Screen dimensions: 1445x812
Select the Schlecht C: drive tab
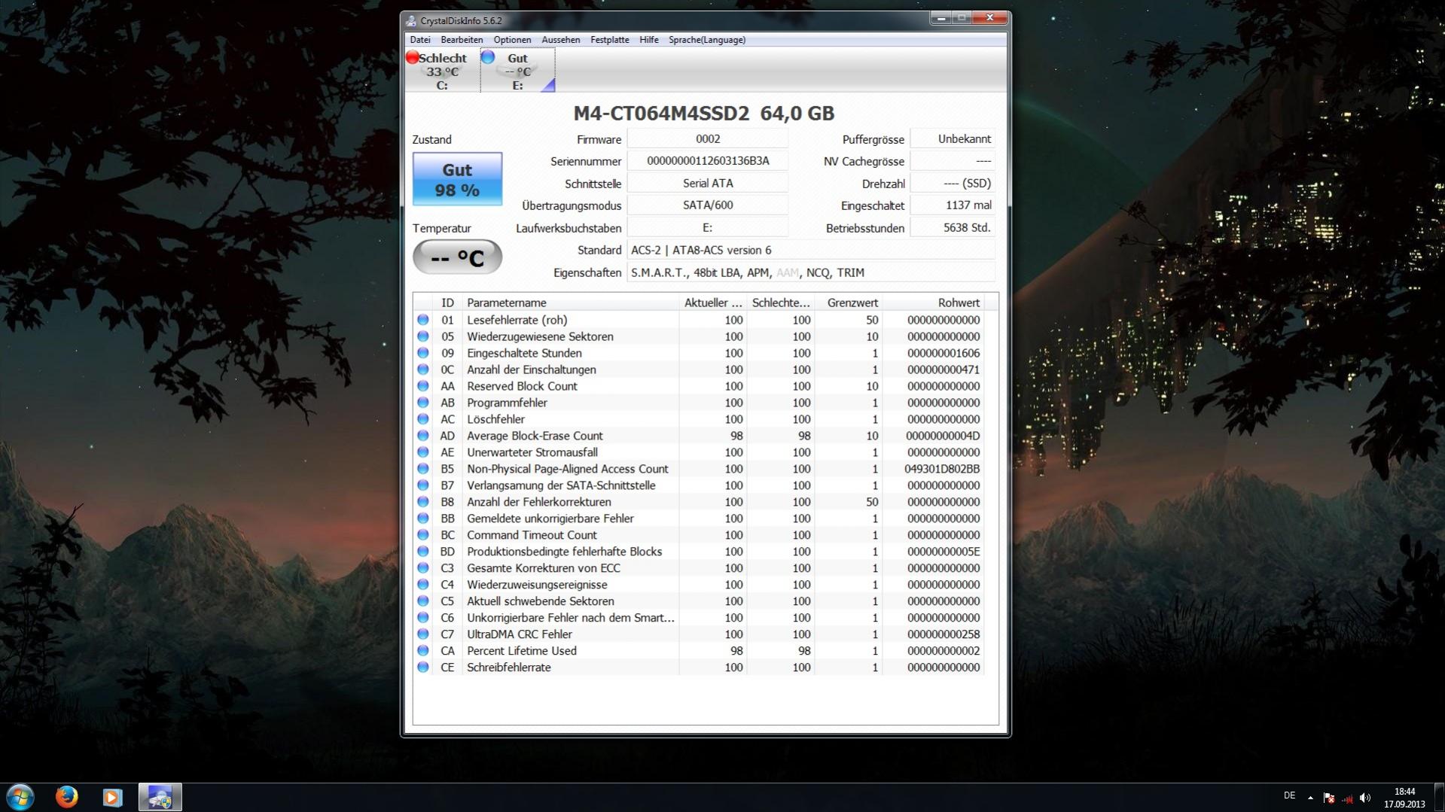tap(442, 71)
